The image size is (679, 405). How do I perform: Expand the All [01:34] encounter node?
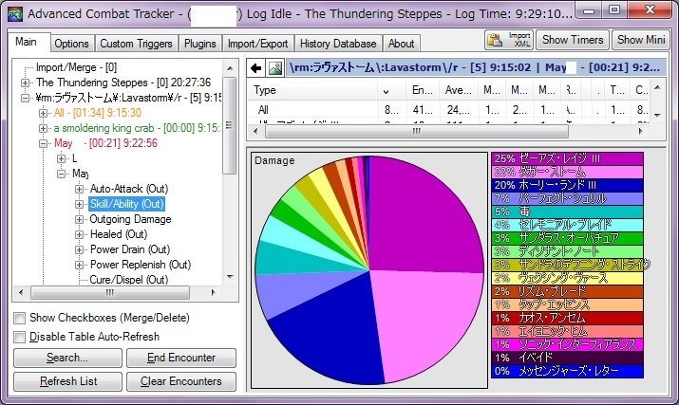coord(44,113)
